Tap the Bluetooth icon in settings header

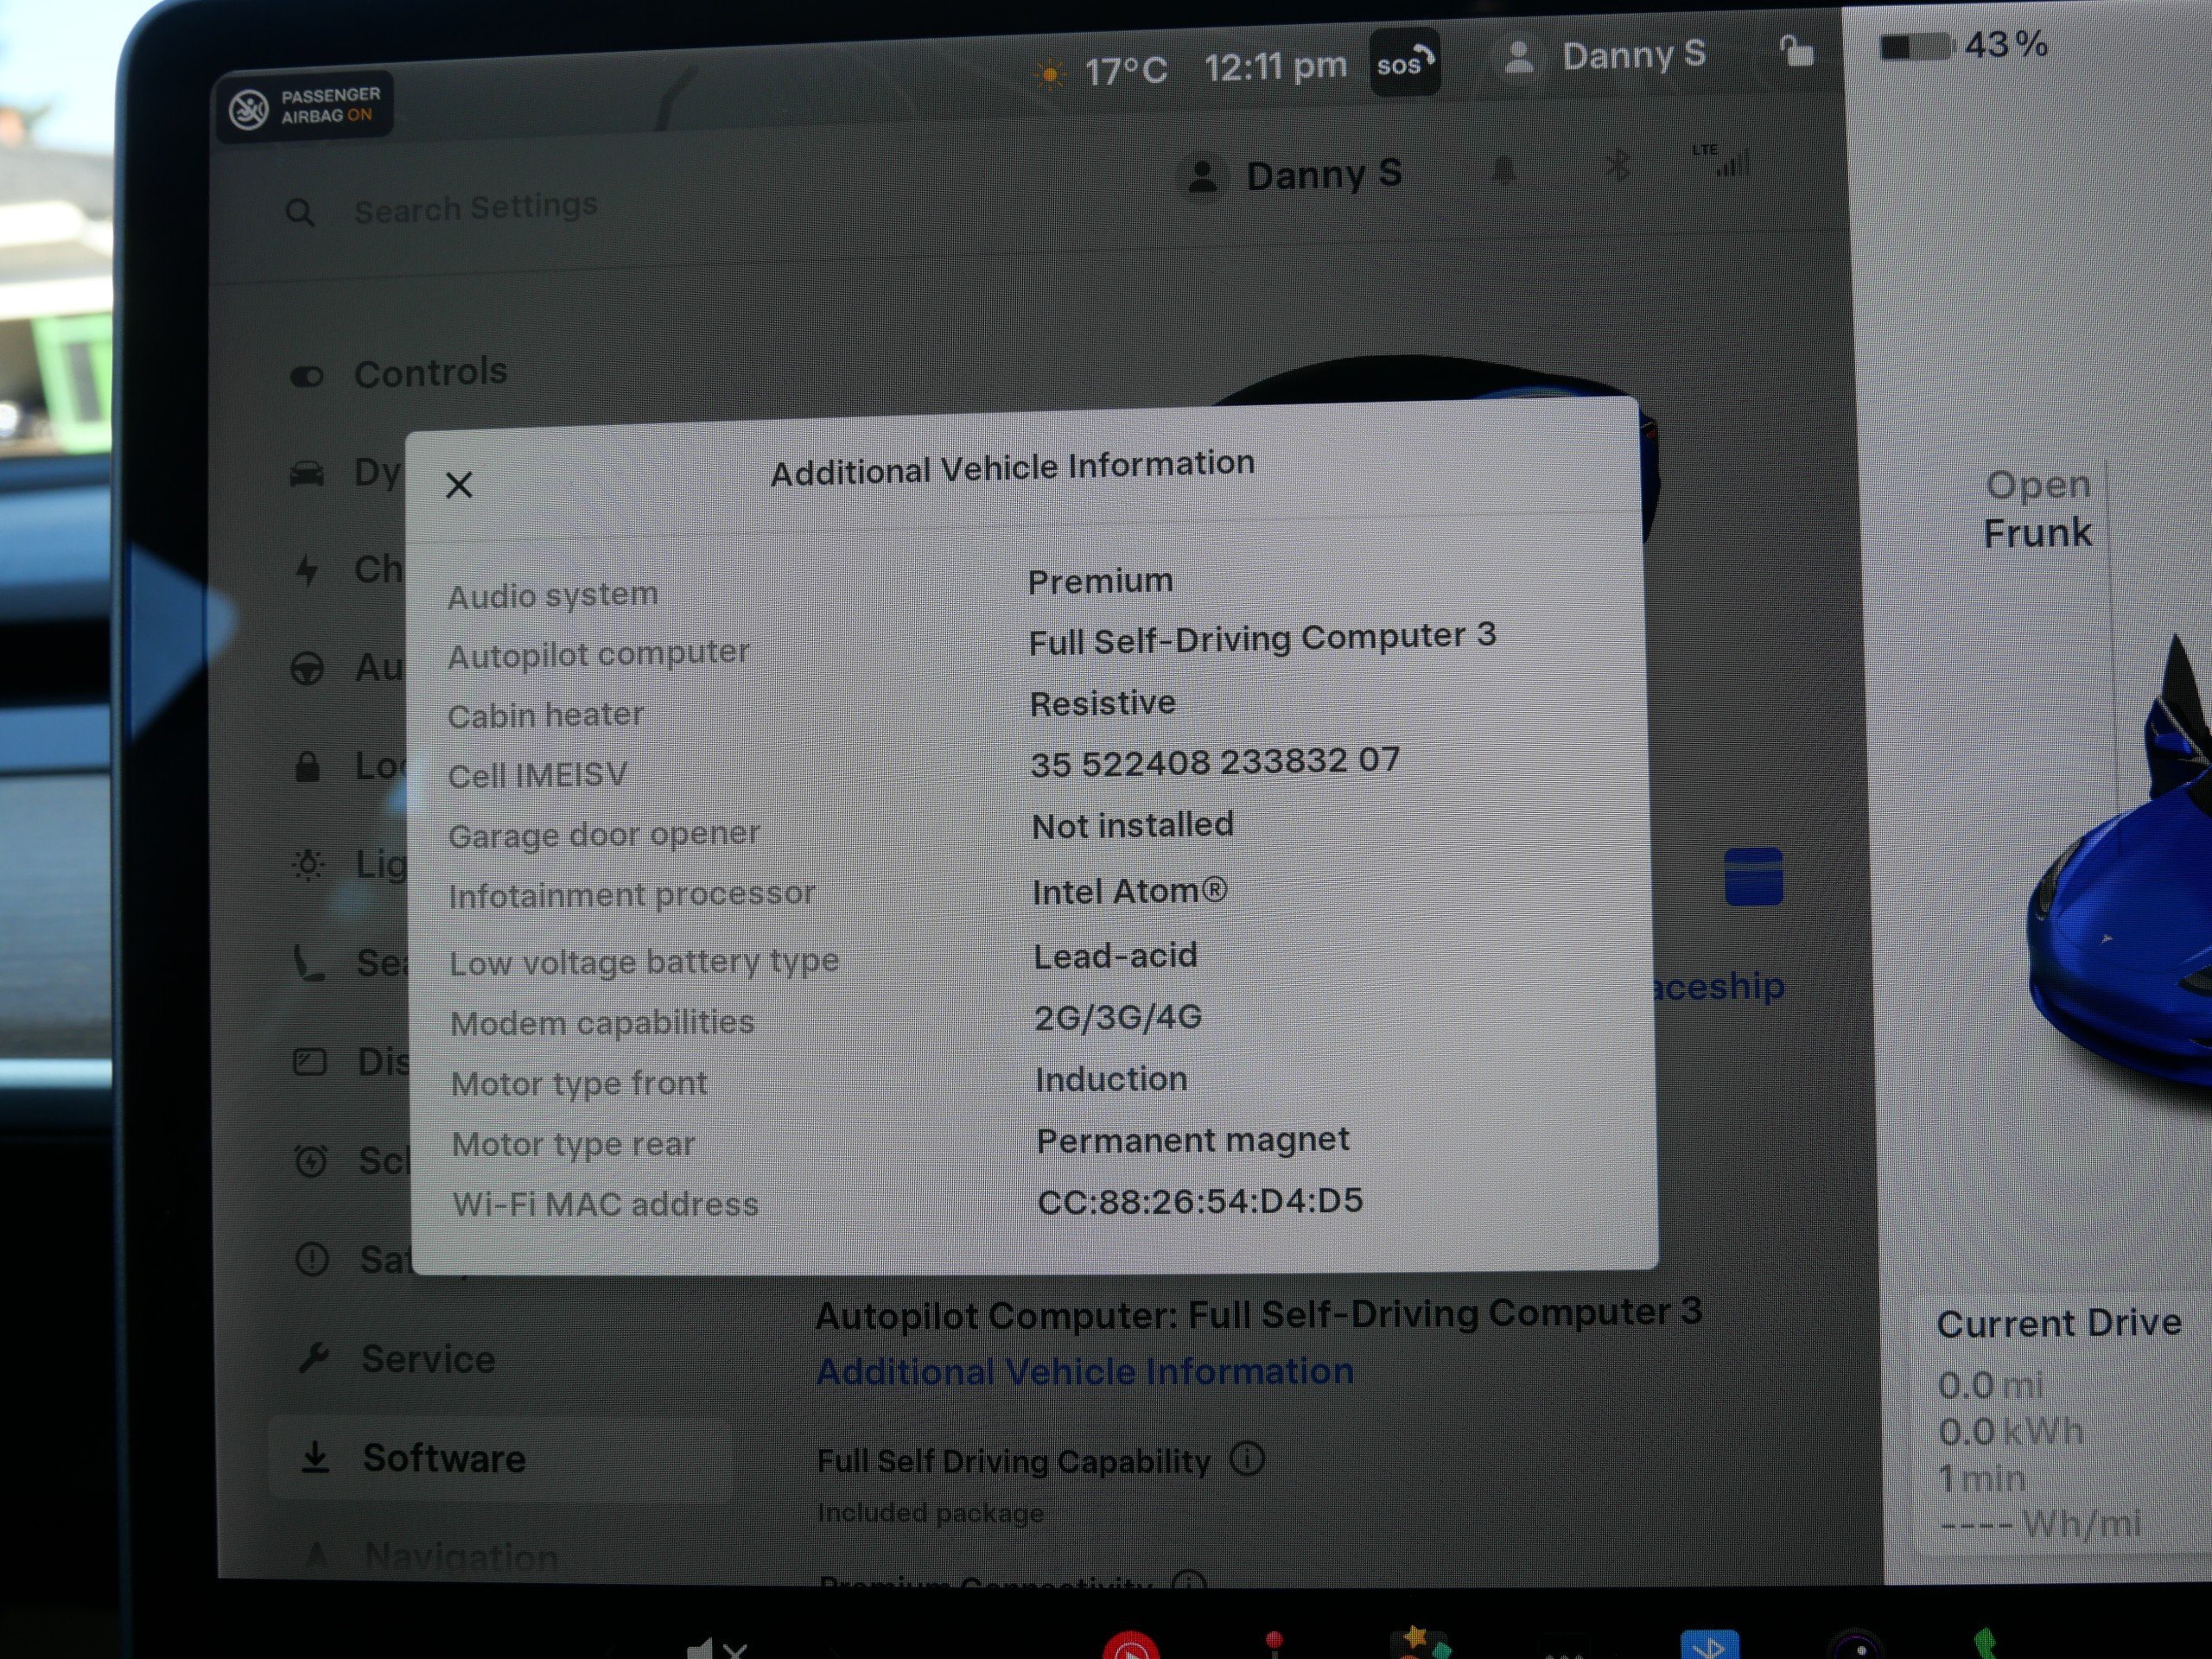[1617, 165]
